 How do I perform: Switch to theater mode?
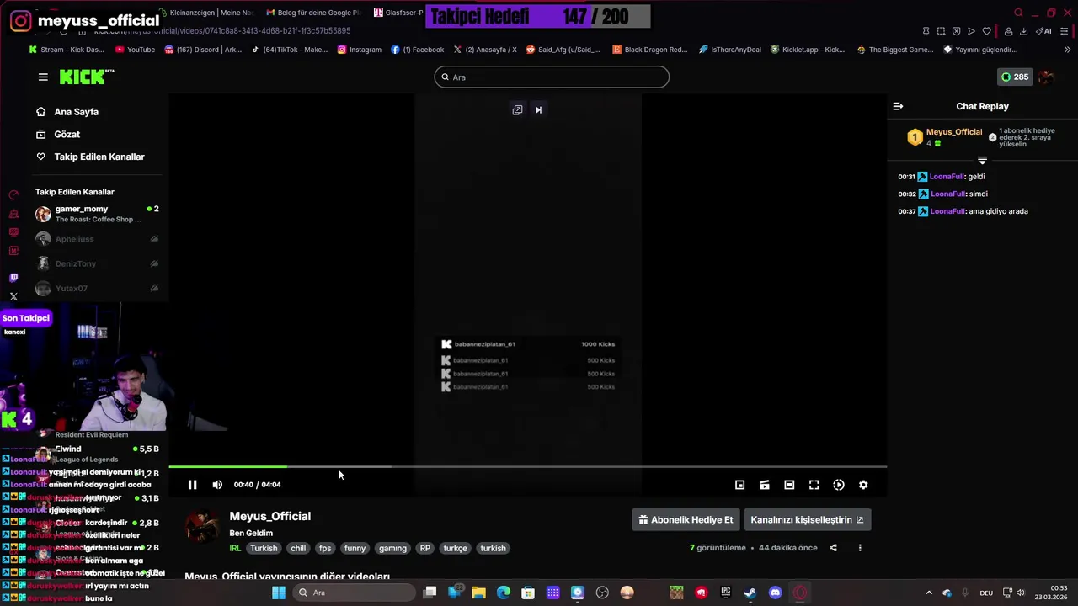789,485
